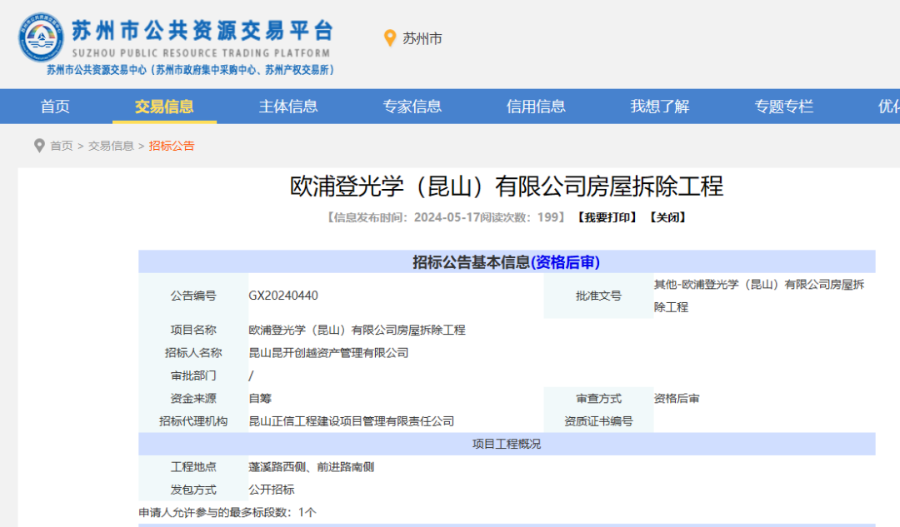Open the 首页 navigation tab
This screenshot has height=527, width=900.
click(x=55, y=107)
